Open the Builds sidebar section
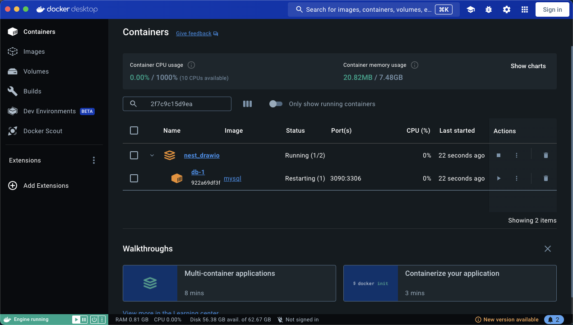 (54, 91)
